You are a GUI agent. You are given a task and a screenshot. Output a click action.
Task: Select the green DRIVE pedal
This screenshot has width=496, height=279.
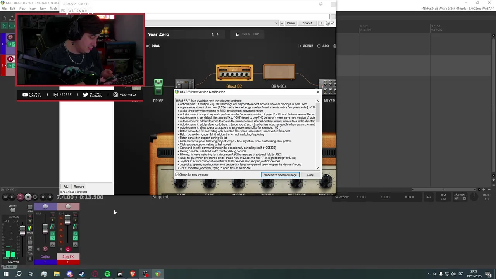tap(158, 87)
